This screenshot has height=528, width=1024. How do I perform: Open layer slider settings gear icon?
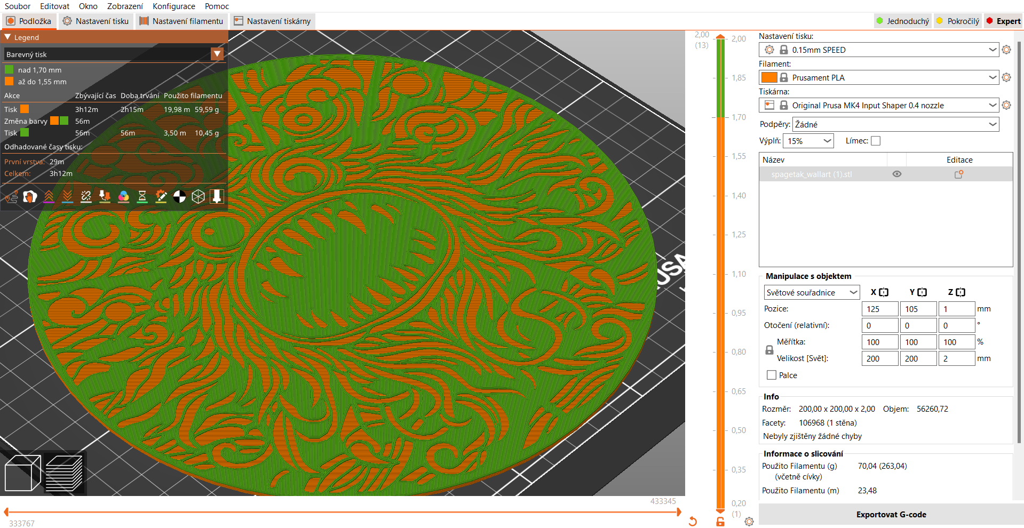[x=749, y=522]
